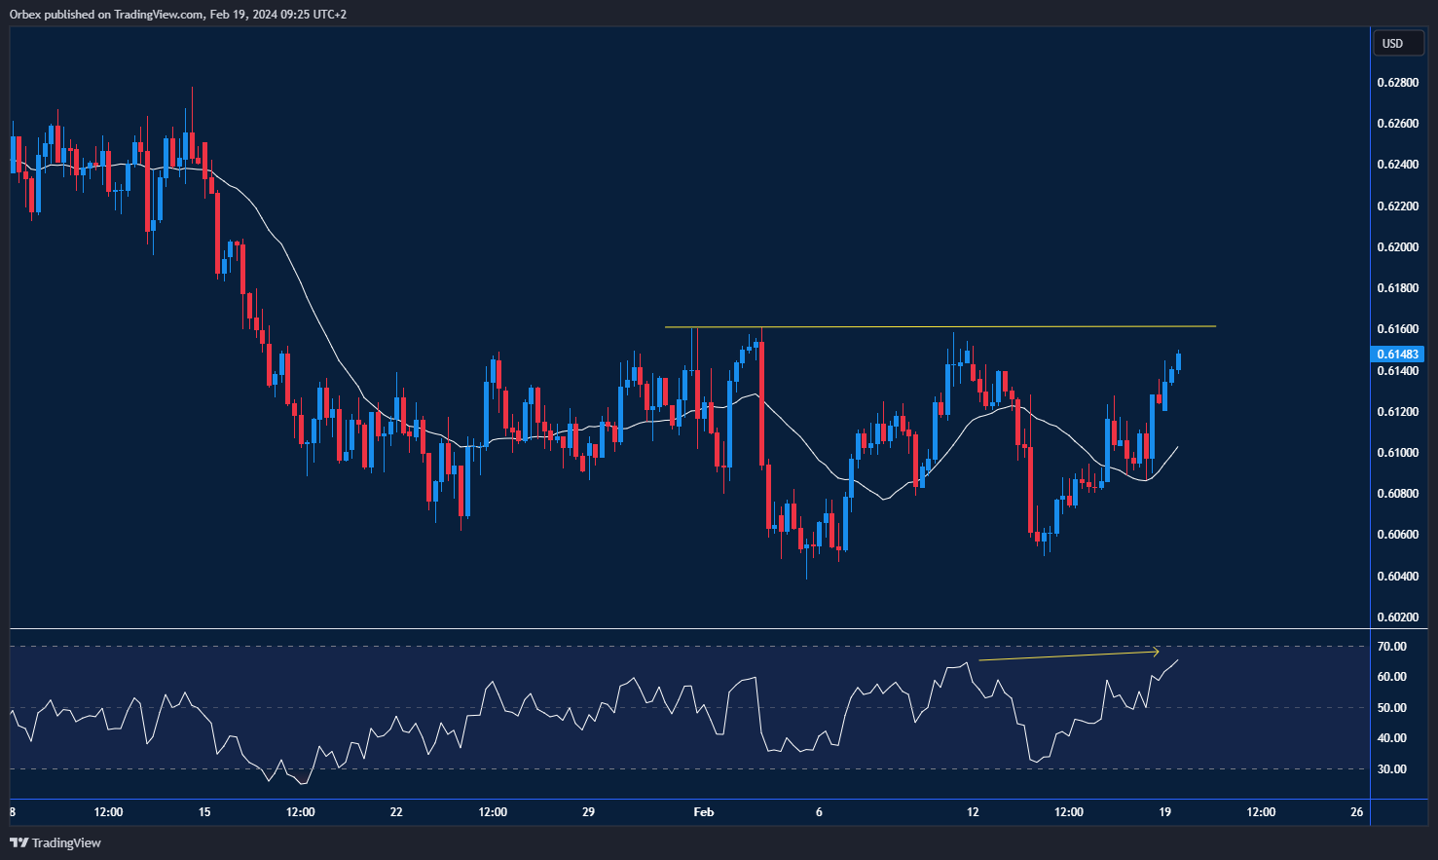Select the yellow horizontal resistance line
The width and height of the screenshot is (1438, 860).
pos(940,326)
